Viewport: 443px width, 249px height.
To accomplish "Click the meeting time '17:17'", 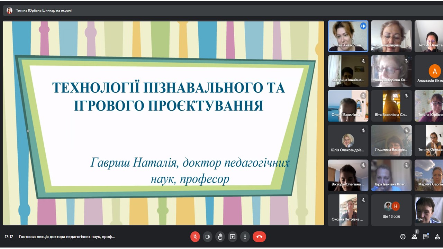I will pos(9,237).
